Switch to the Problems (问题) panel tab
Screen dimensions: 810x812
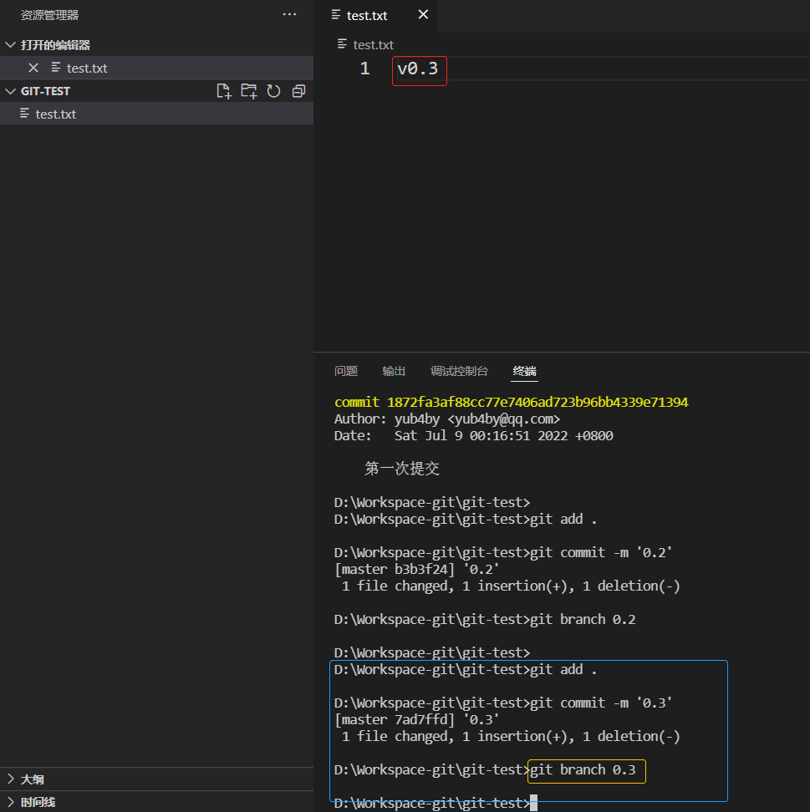coord(346,371)
